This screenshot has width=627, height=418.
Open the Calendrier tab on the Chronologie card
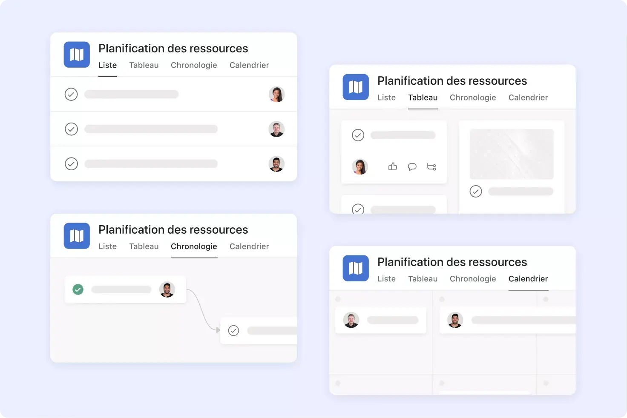[x=249, y=246]
